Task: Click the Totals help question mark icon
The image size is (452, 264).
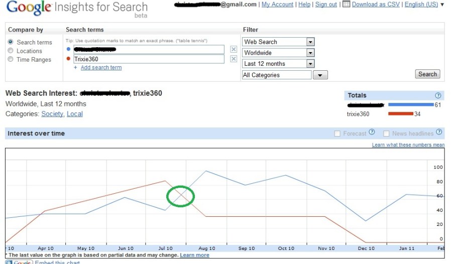Action: click(x=438, y=95)
